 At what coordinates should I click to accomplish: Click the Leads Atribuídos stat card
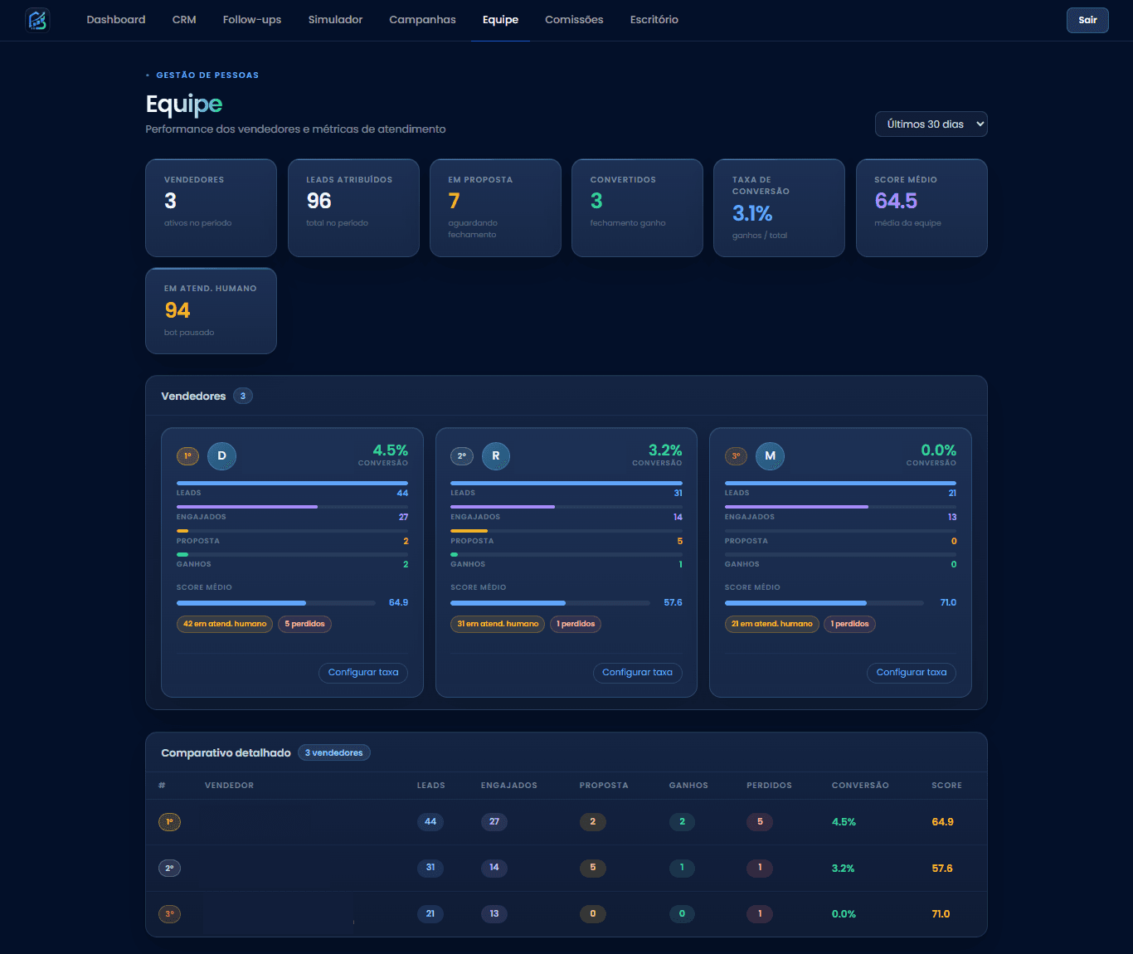tap(353, 207)
